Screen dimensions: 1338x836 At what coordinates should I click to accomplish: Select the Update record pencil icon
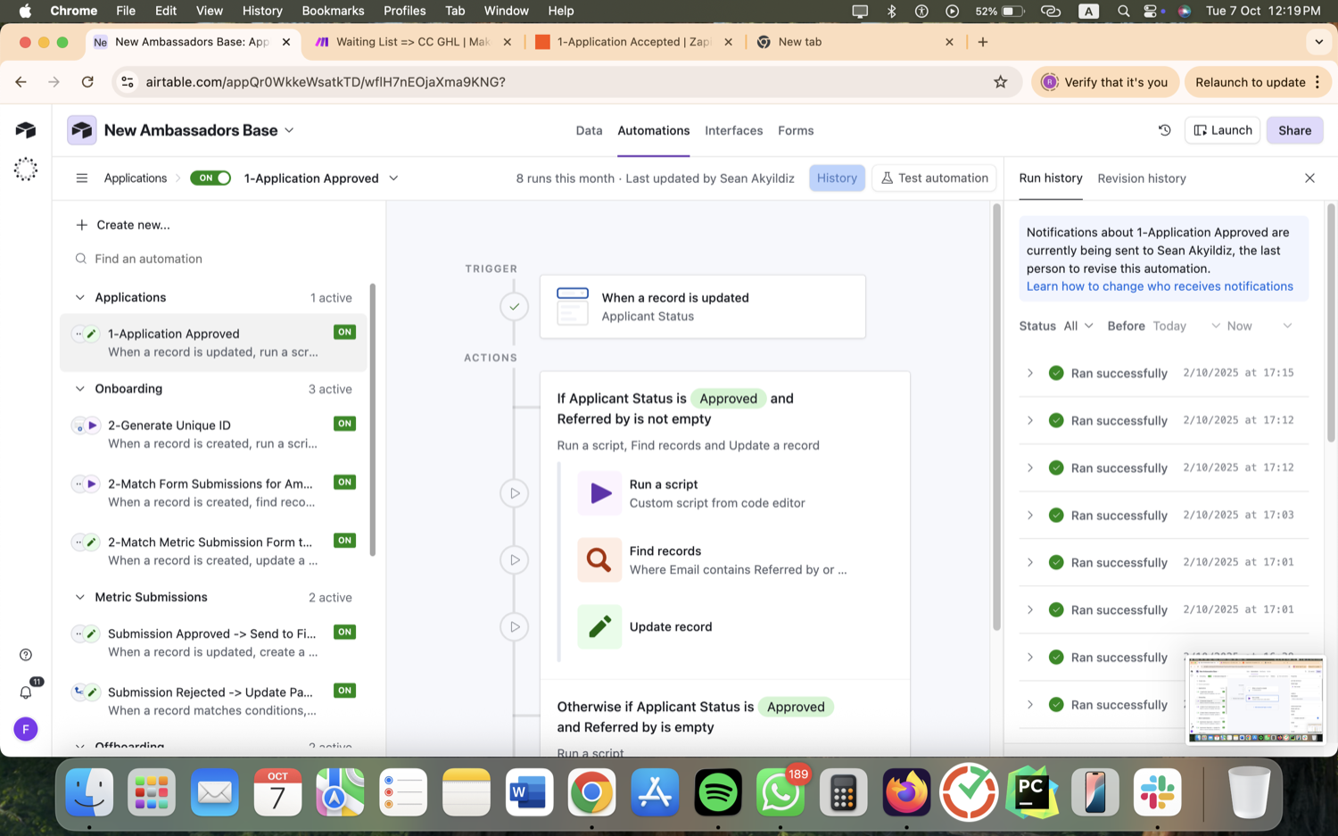coord(599,627)
